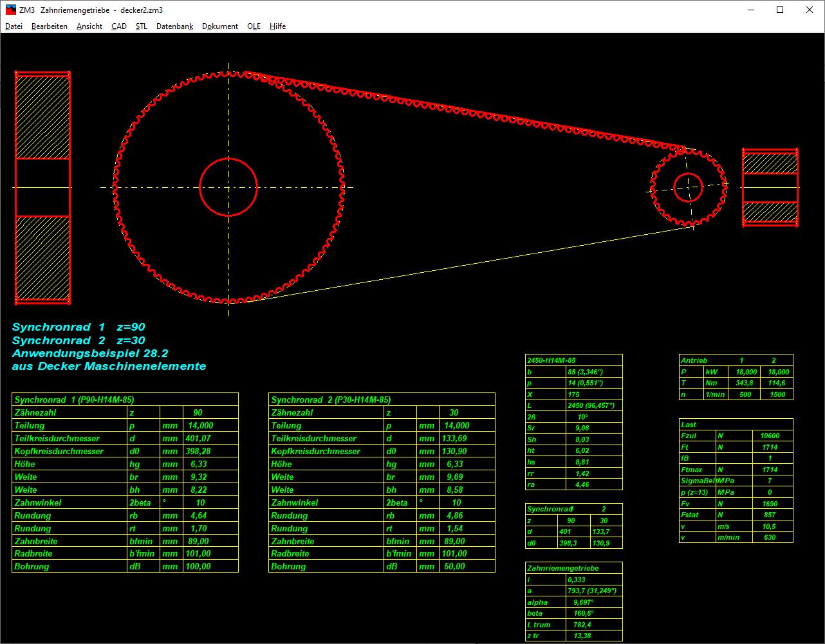The width and height of the screenshot is (825, 644).
Task: Expand the Datenbank menu
Action: (174, 26)
